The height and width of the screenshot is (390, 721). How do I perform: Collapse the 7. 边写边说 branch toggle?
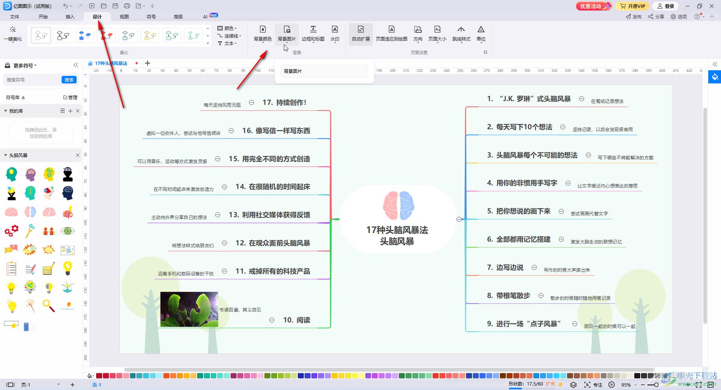pyautogui.click(x=534, y=268)
